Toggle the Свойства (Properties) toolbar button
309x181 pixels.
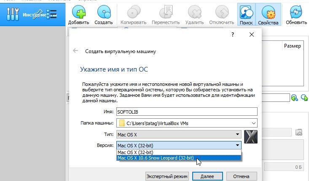pyautogui.click(x=268, y=15)
